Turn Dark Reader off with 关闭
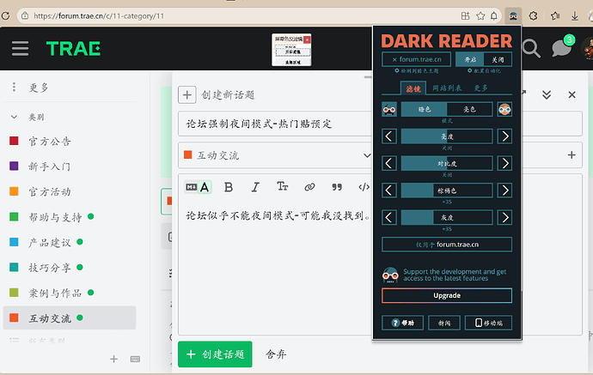The image size is (593, 375). point(498,60)
